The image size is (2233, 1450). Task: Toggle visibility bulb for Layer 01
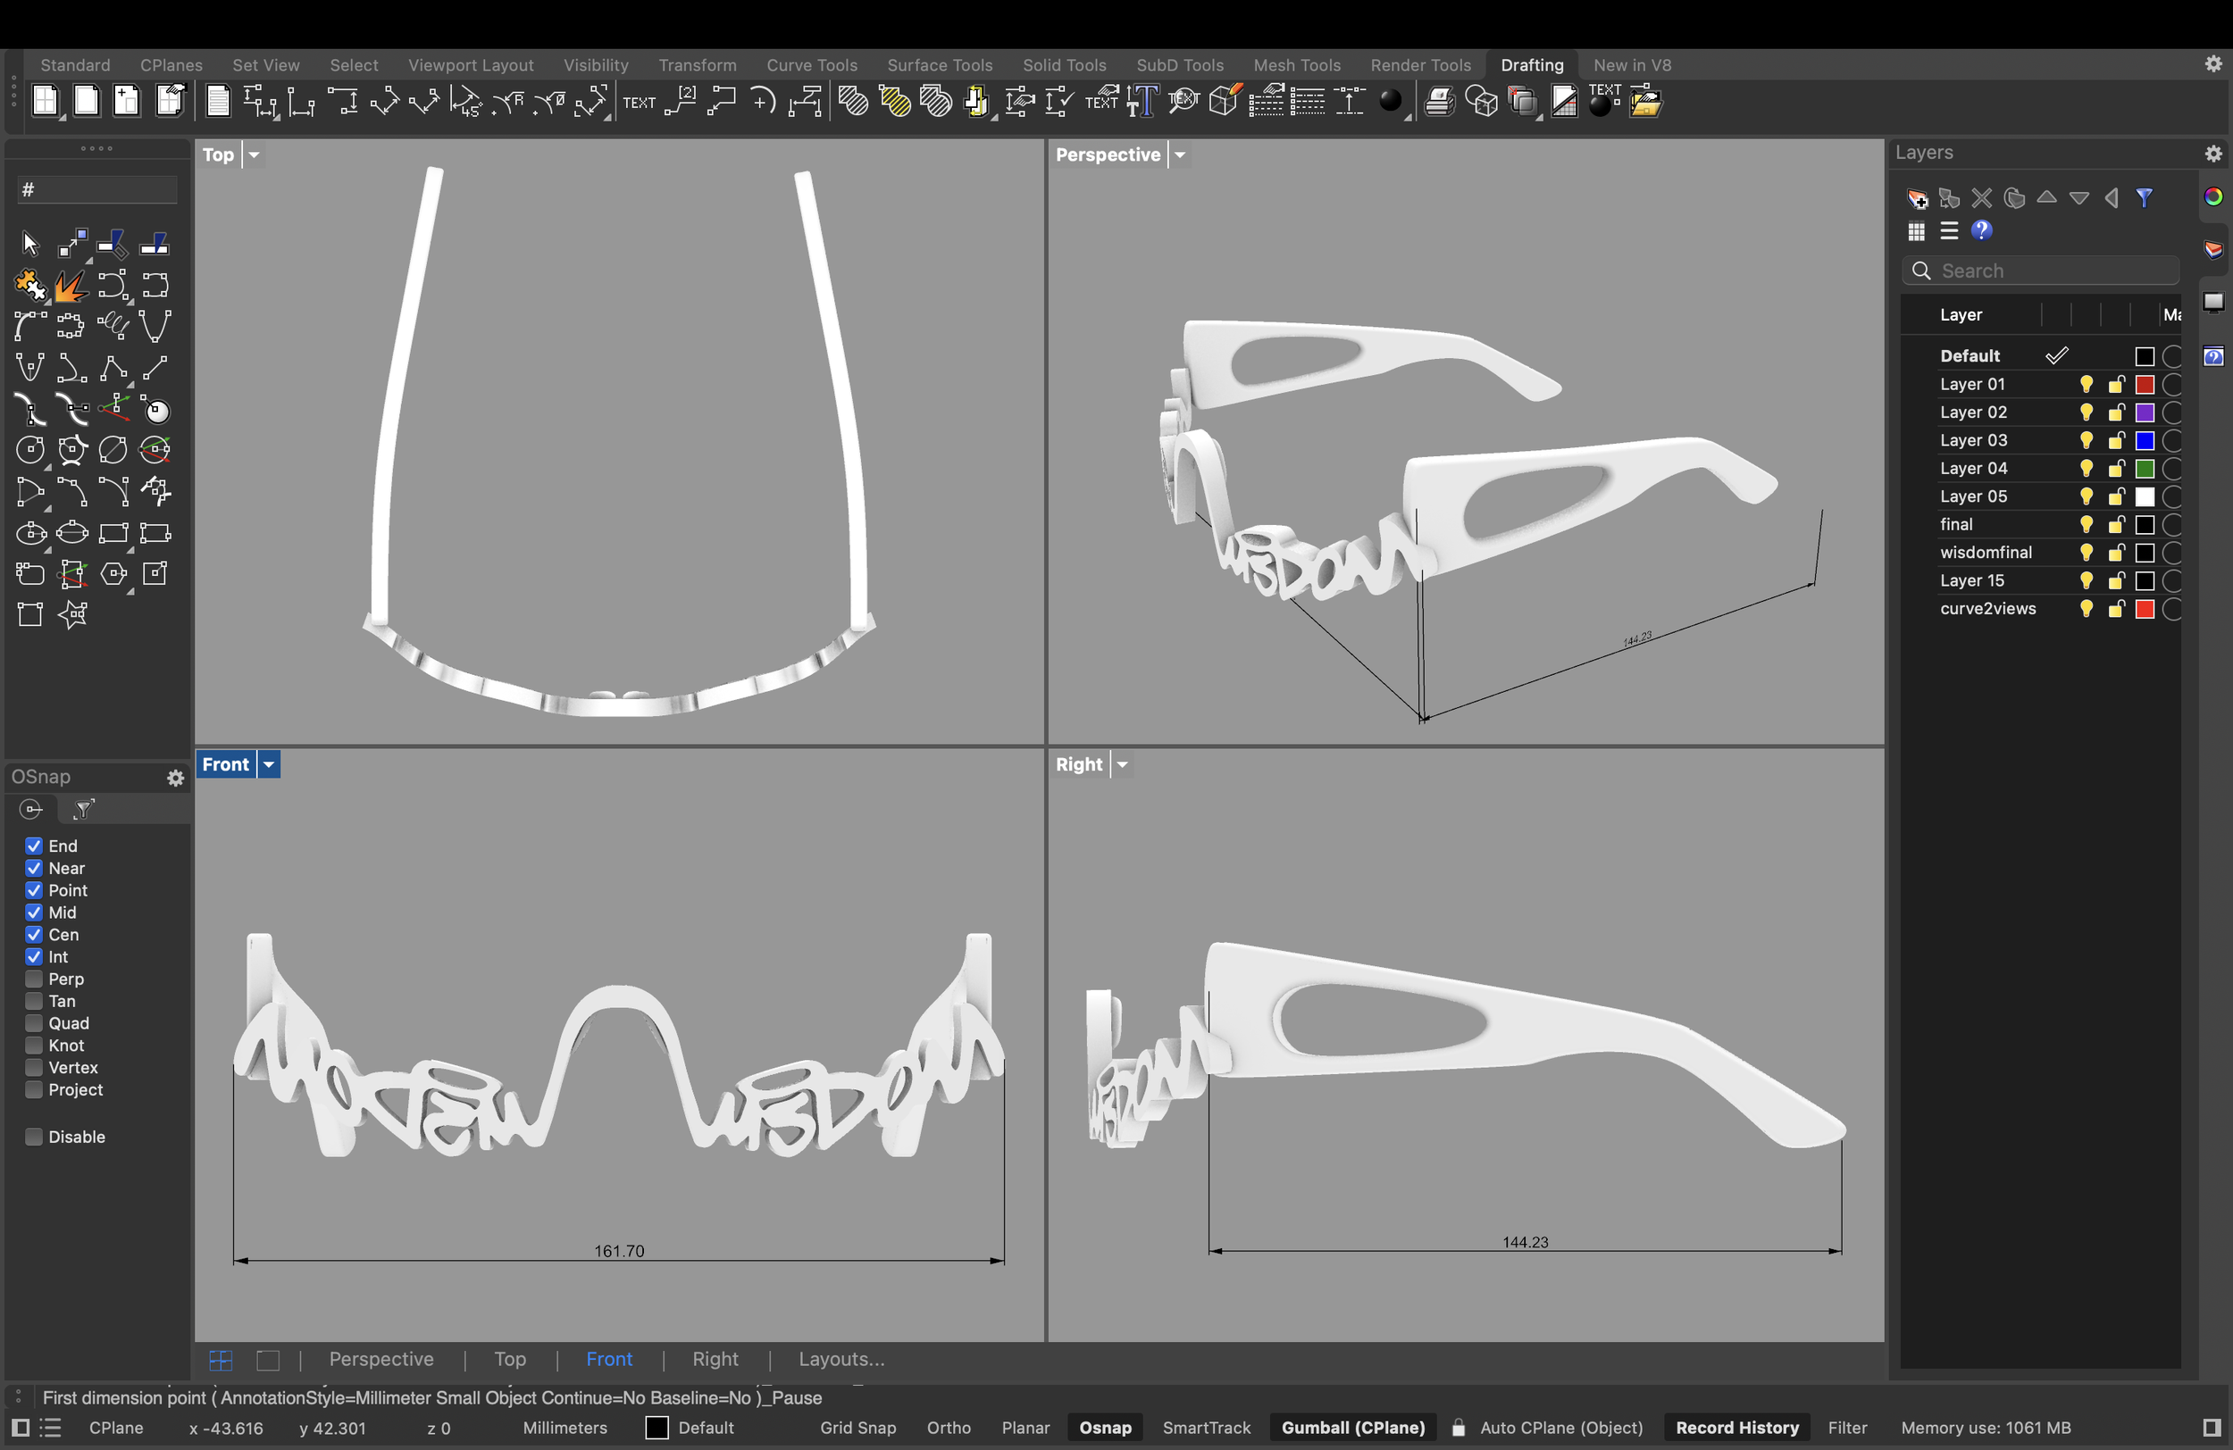(2086, 385)
